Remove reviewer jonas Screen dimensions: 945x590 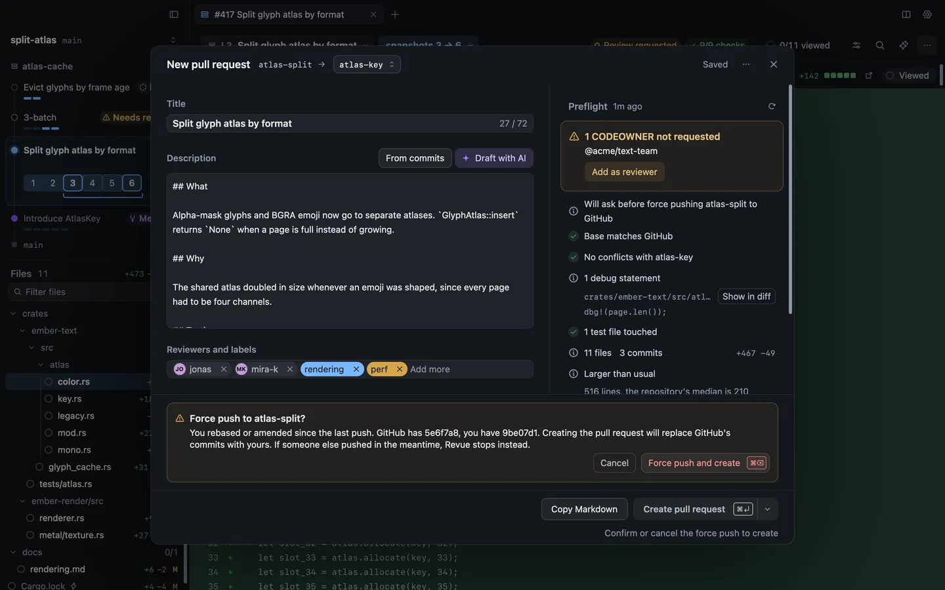pyautogui.click(x=224, y=369)
